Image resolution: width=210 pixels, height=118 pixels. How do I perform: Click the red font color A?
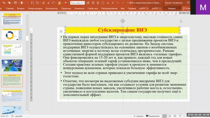point(66,3)
